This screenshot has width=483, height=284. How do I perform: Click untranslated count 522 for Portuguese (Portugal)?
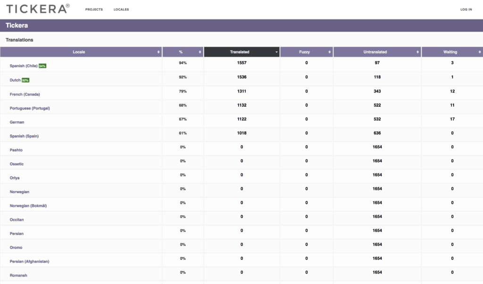[x=377, y=105]
